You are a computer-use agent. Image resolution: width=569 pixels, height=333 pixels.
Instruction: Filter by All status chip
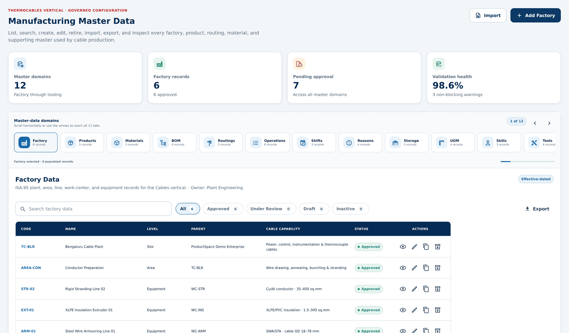pyautogui.click(x=188, y=209)
